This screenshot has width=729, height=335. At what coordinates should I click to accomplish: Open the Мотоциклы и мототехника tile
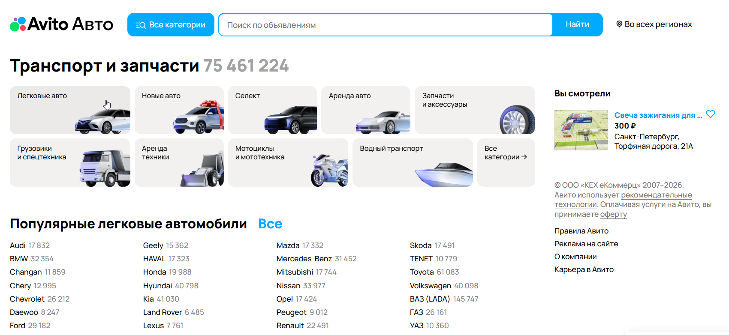point(288,162)
